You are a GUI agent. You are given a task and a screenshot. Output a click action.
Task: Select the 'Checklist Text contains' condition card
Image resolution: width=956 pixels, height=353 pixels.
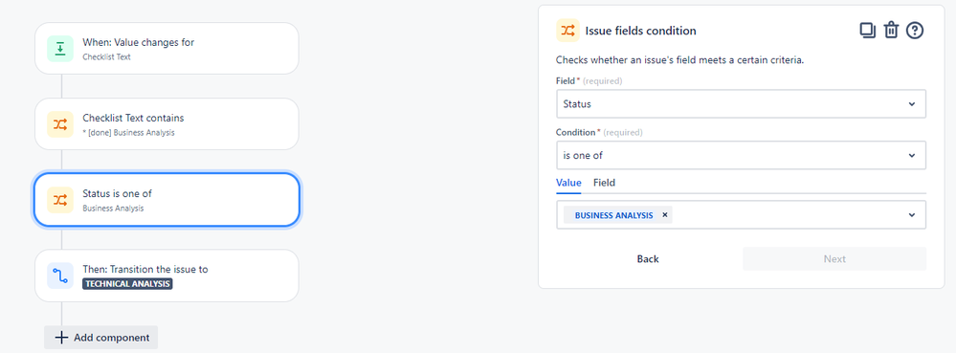(x=167, y=123)
